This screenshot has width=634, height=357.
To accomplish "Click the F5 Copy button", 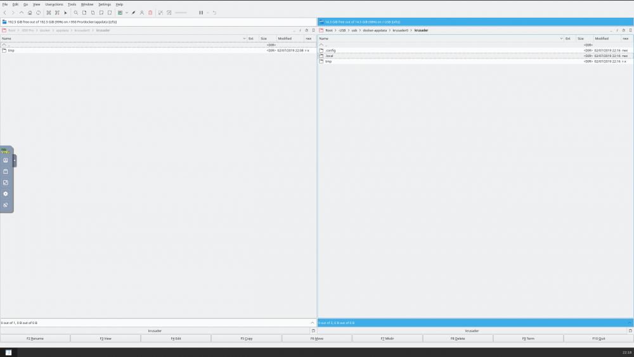I will coord(246,339).
